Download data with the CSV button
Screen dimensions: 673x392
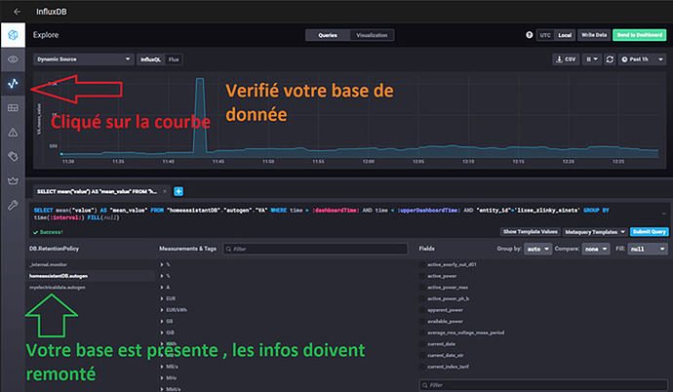point(566,59)
